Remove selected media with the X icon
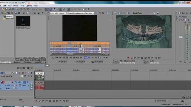191x107 pixels. tap(24, 13)
